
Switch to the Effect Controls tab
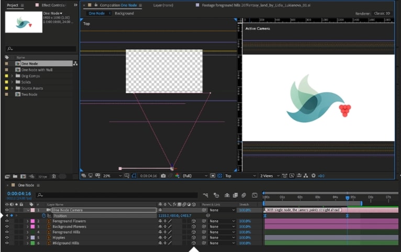tap(53, 5)
